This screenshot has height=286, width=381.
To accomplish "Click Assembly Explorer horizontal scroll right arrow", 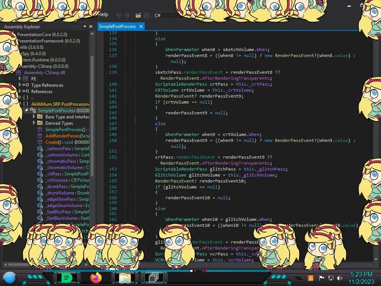I will click(86, 264).
